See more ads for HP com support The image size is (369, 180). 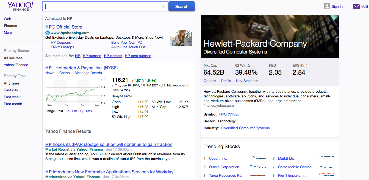tap(138, 56)
